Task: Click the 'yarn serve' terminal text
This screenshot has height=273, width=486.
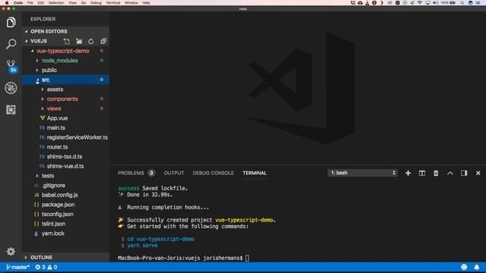Action: pyautogui.click(x=142, y=245)
